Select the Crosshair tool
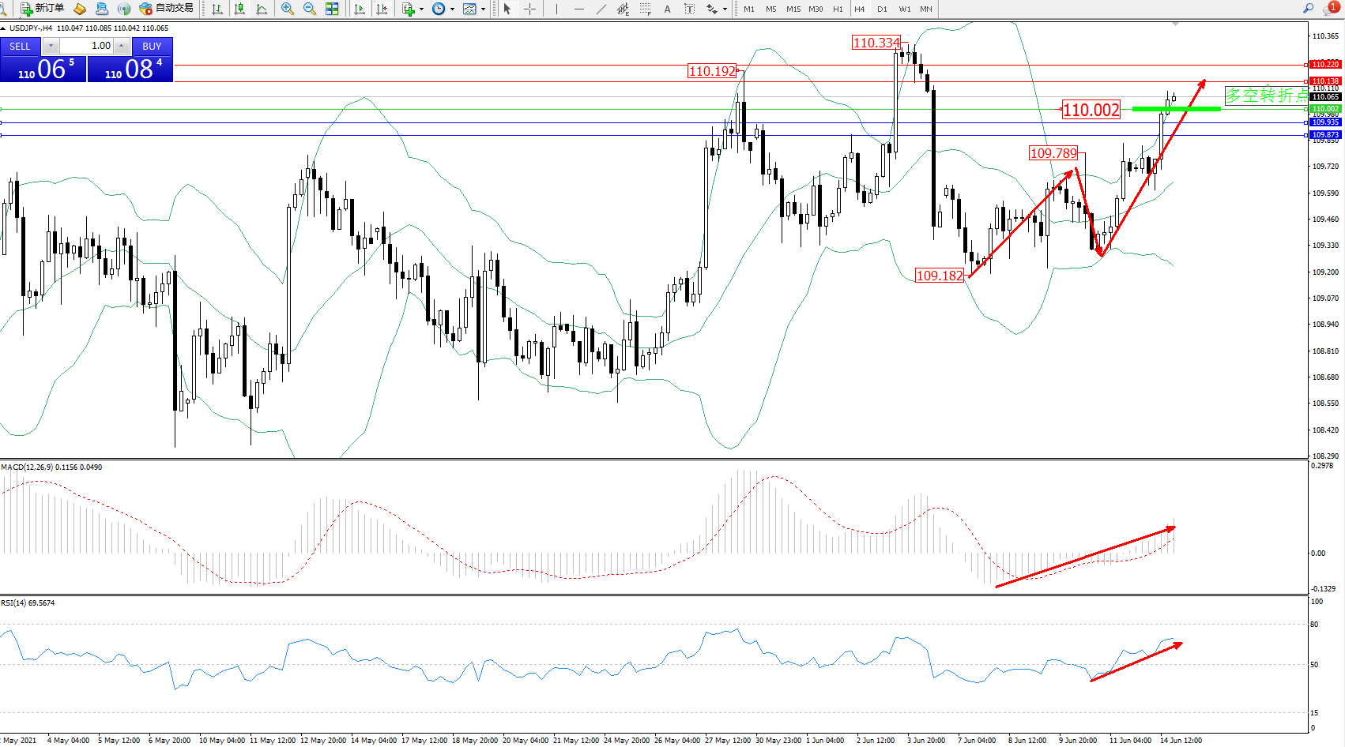Viewport: 1345px width, 747px height. (x=529, y=9)
